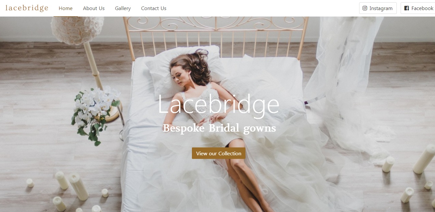The height and width of the screenshot is (212, 435).
Task: Click the View our Collection button
Action: (x=218, y=153)
